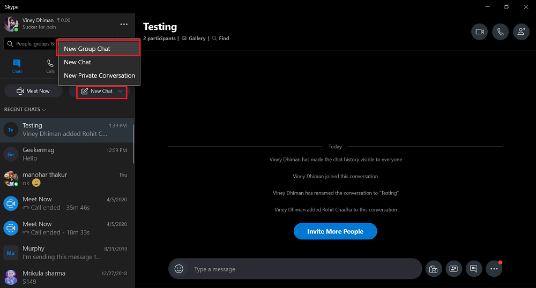The width and height of the screenshot is (536, 288).
Task: Start an audio call in Testing
Action: 500,32
